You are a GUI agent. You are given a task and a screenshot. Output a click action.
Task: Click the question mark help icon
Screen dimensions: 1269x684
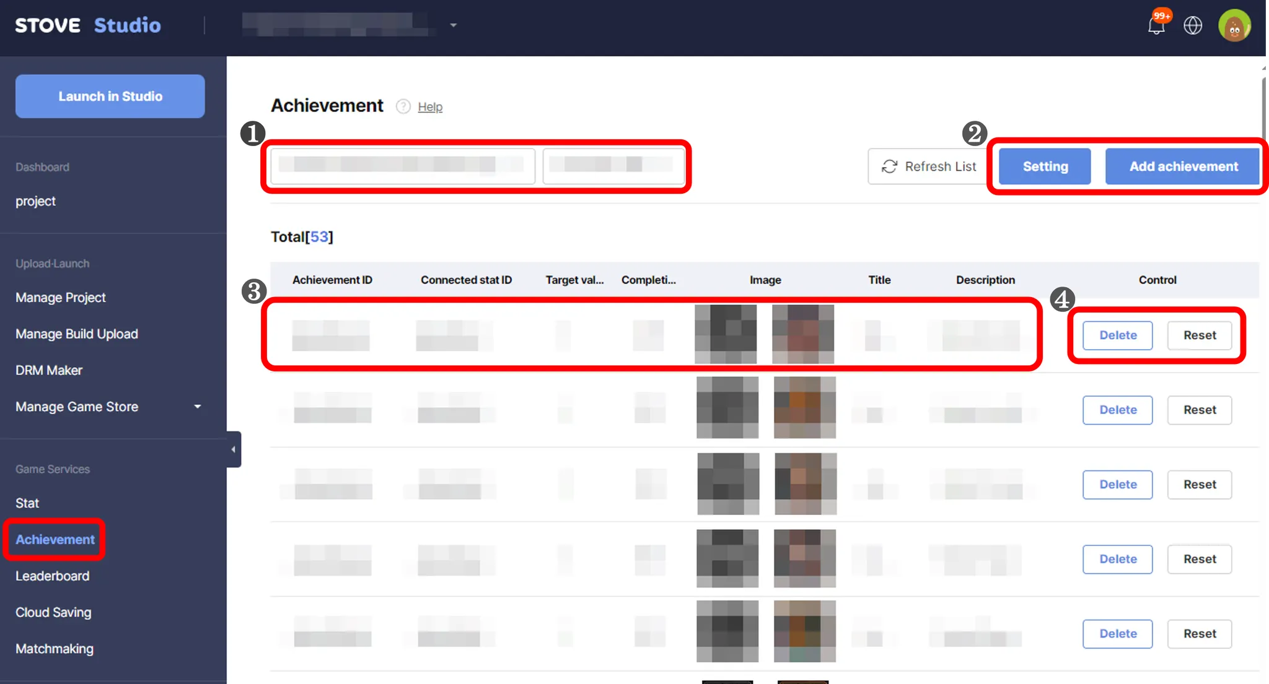pos(403,106)
